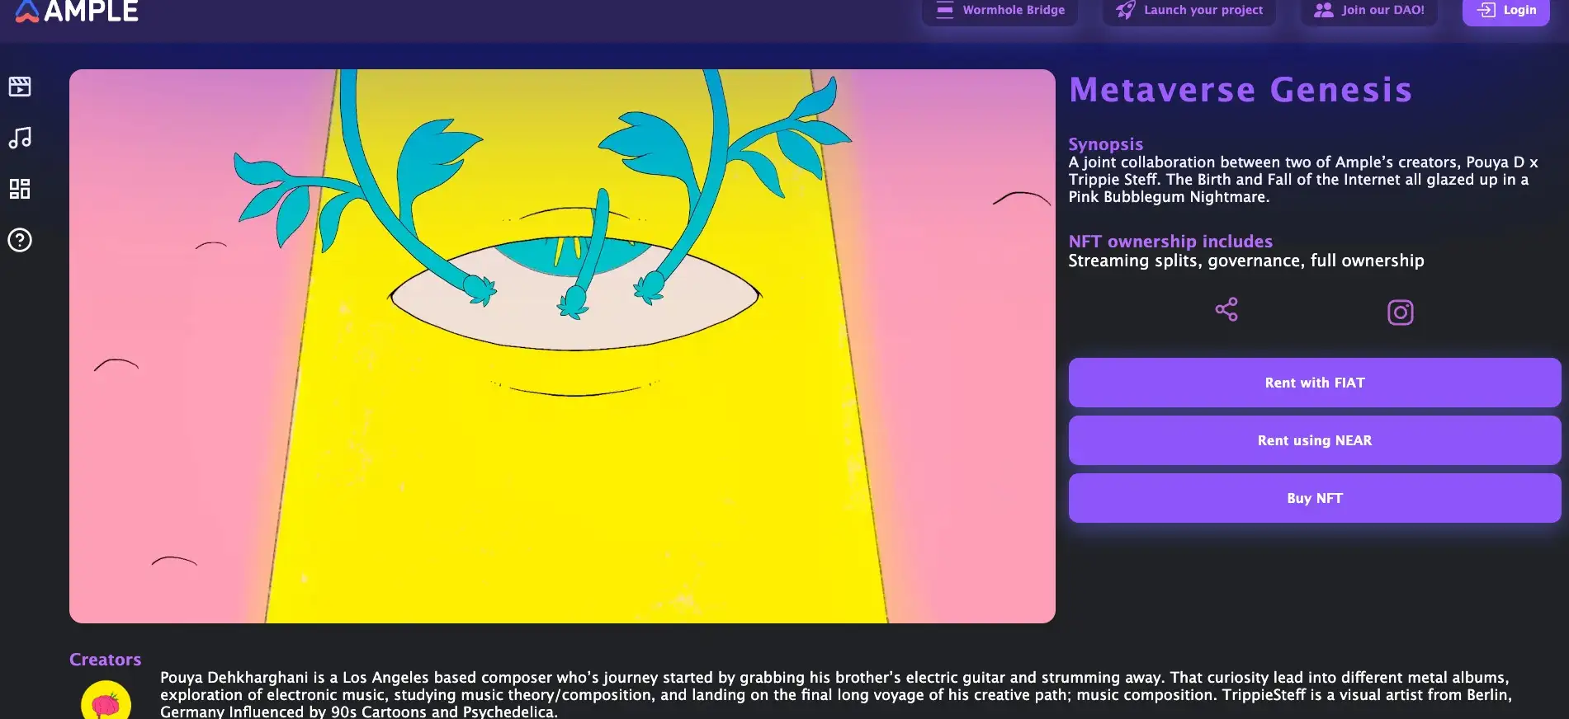Open the dashboard grid icon

click(20, 189)
